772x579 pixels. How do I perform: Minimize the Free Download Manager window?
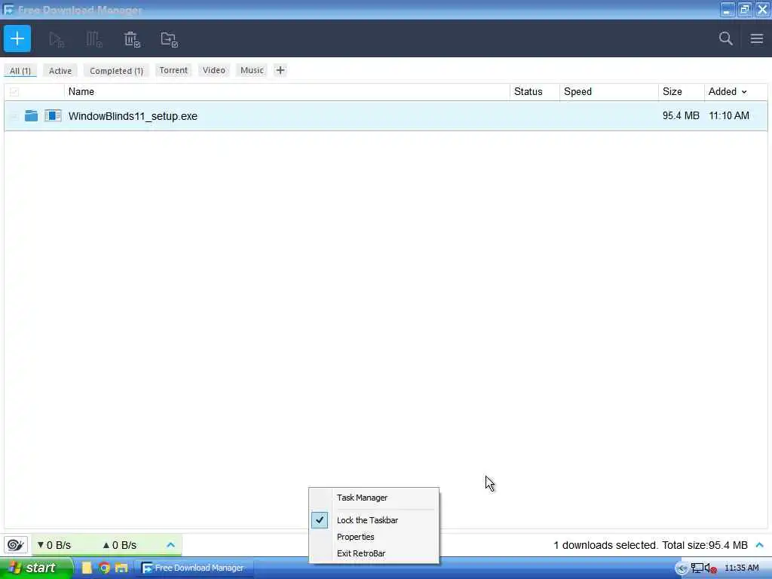(x=728, y=9)
